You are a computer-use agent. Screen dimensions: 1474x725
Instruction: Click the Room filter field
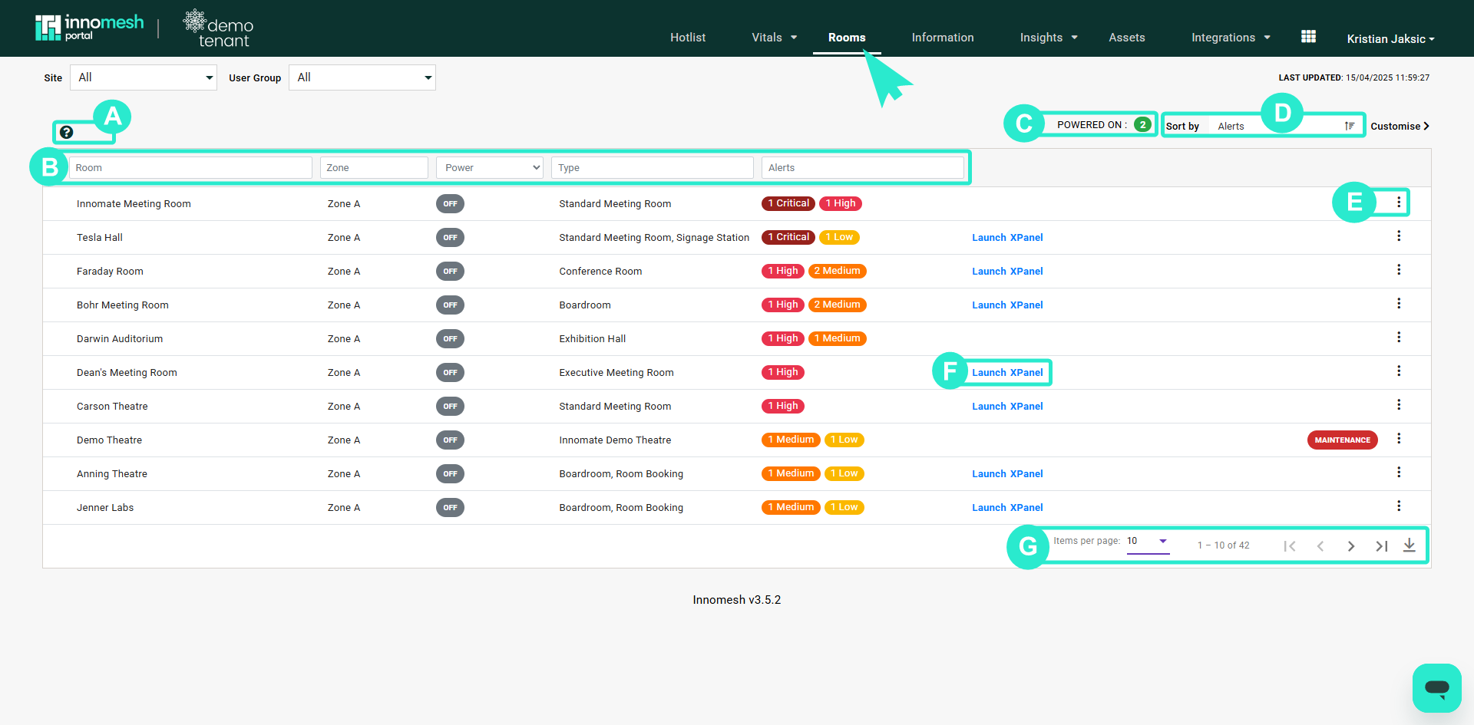click(190, 168)
